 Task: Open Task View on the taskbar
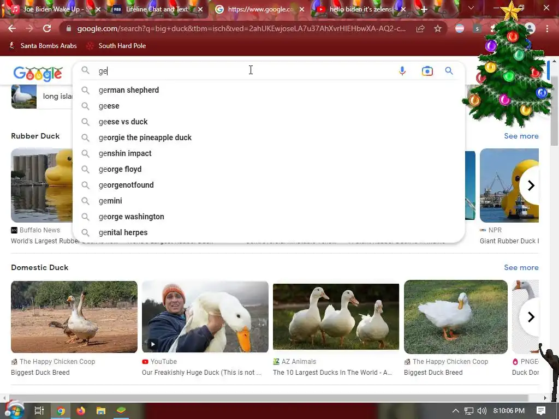pos(39,411)
